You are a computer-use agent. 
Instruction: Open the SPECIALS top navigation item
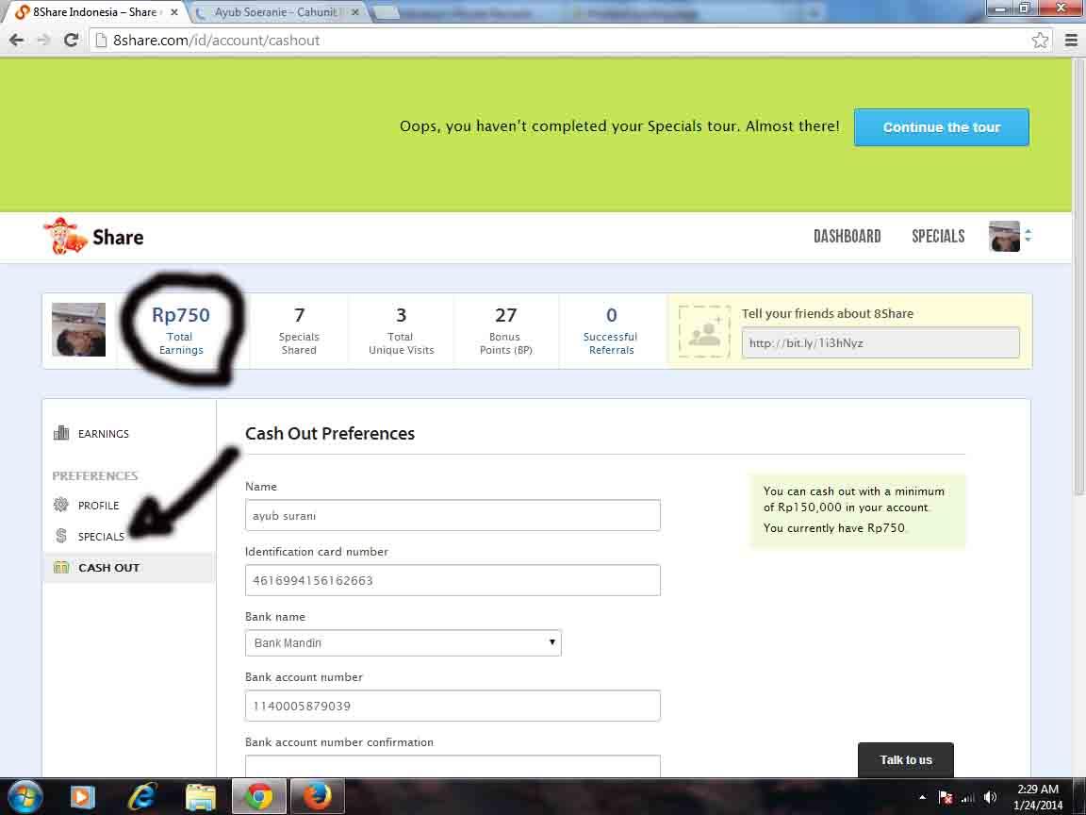click(939, 237)
